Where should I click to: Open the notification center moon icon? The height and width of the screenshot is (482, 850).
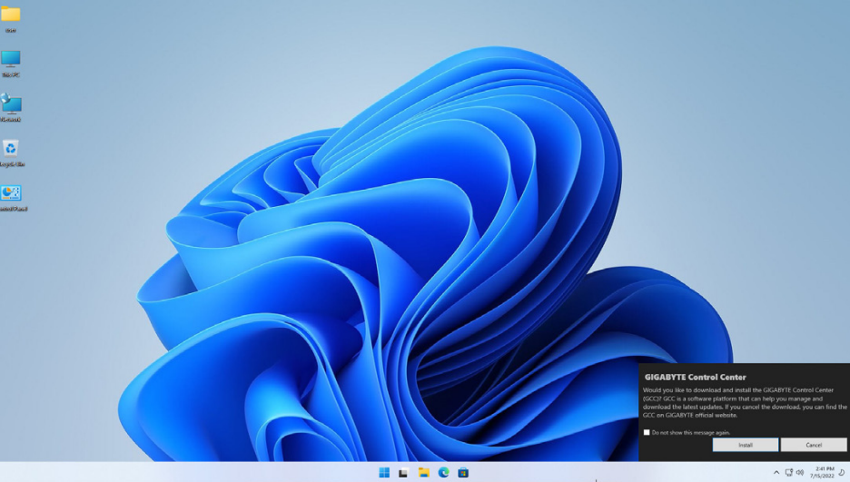842,472
